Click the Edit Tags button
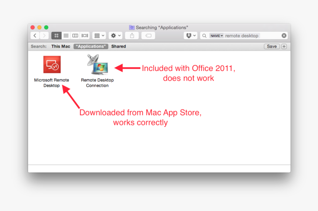This screenshot has width=318, height=211. (x=148, y=36)
